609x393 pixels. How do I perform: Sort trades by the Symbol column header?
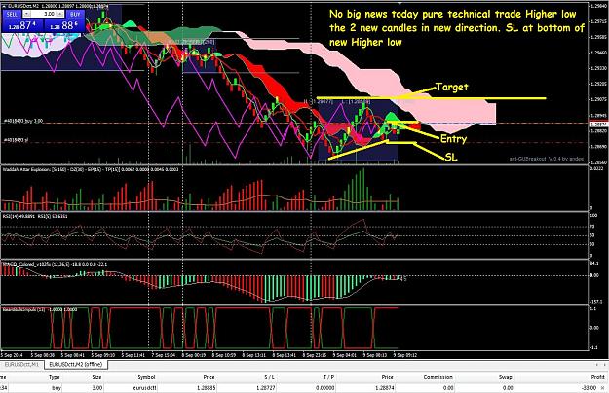[146, 377]
